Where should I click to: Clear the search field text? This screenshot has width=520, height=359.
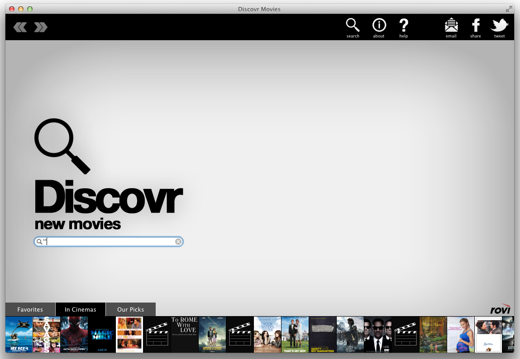pos(178,242)
